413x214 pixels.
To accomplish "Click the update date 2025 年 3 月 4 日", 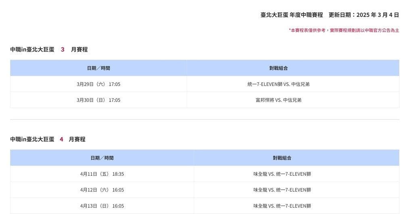I will [x=378, y=15].
